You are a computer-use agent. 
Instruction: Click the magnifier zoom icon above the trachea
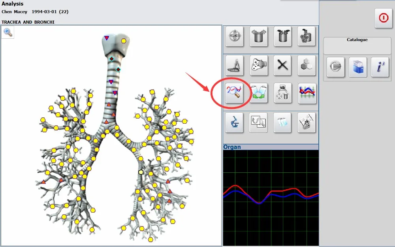[8, 32]
